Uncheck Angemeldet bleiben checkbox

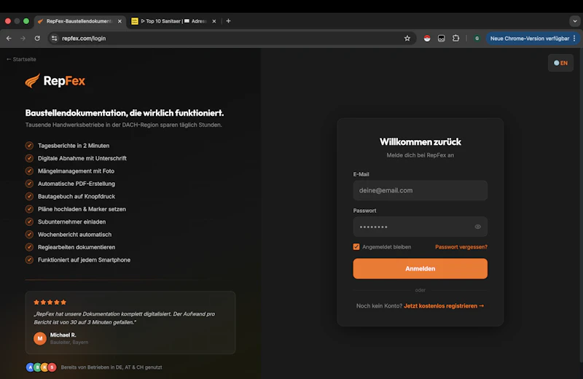click(x=356, y=247)
